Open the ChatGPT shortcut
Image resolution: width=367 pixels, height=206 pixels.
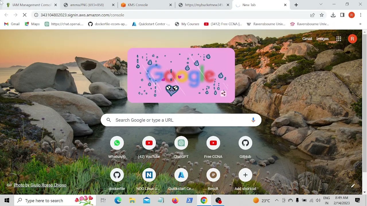pyautogui.click(x=181, y=147)
